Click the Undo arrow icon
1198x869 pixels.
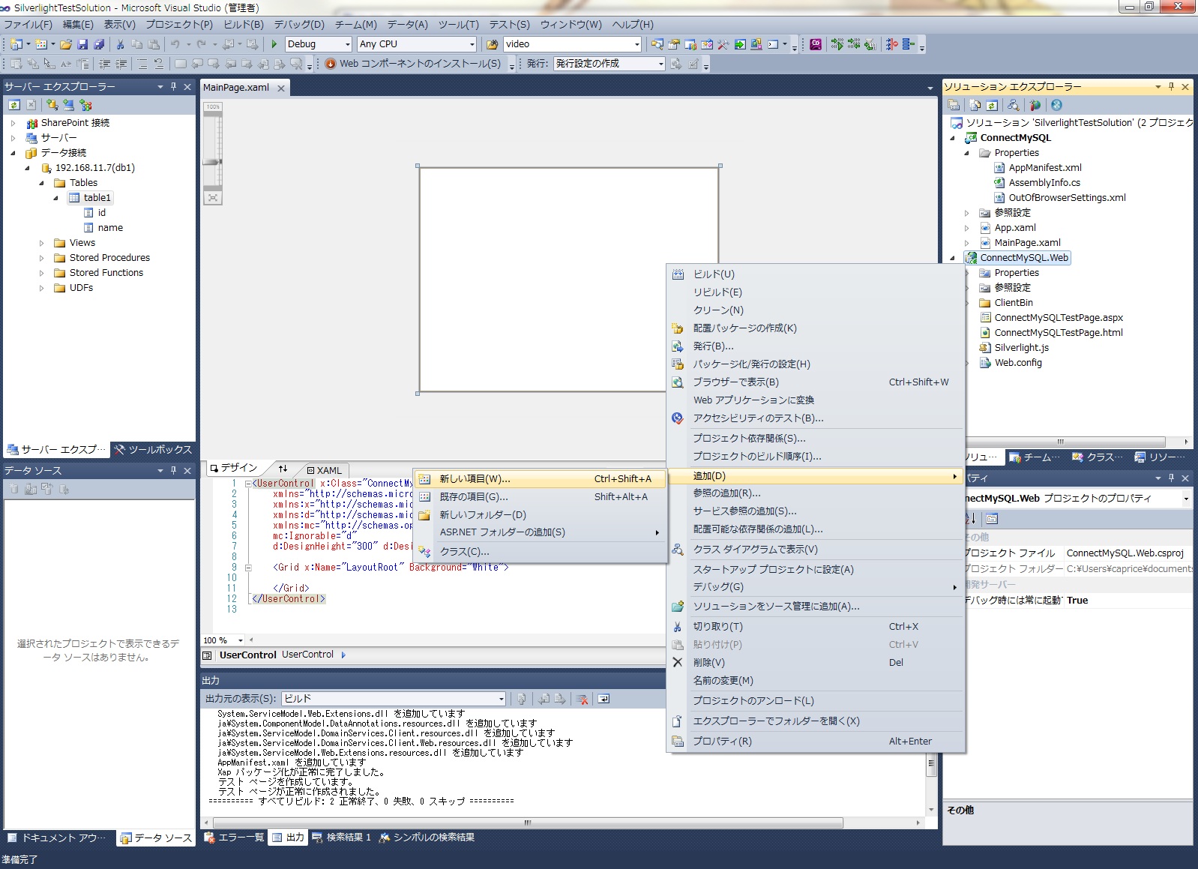pyautogui.click(x=175, y=44)
